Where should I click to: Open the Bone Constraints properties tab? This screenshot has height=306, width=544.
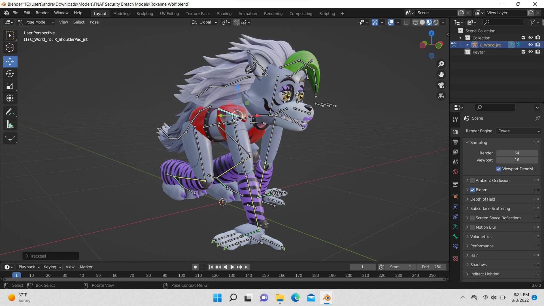click(x=455, y=246)
